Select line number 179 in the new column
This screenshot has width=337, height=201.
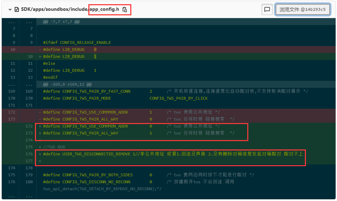pos(29,175)
